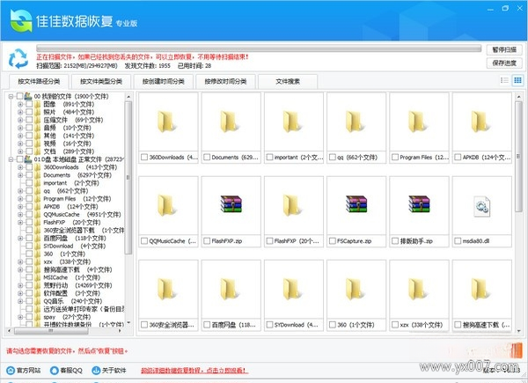The width and height of the screenshot is (528, 383).
Task: Open the QQMusicCache folder thumbnail
Action: pos(166,205)
